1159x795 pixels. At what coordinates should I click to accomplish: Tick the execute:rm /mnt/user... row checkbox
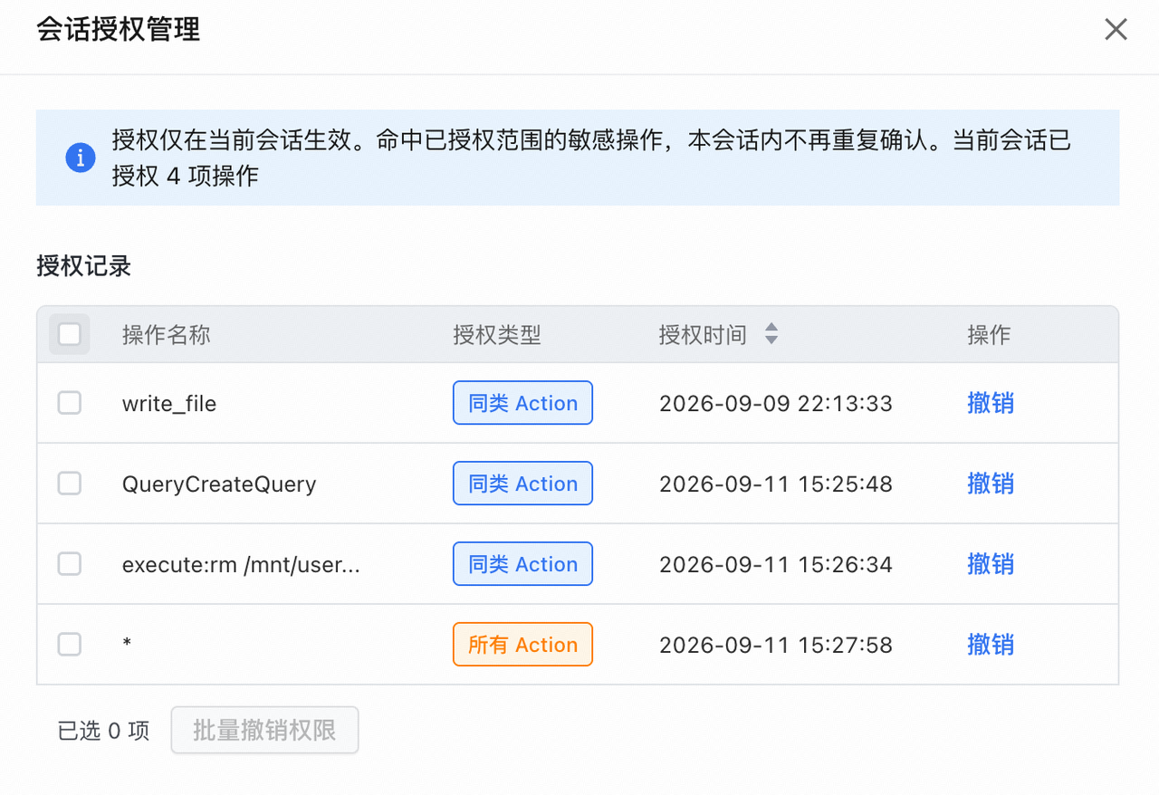click(x=70, y=564)
